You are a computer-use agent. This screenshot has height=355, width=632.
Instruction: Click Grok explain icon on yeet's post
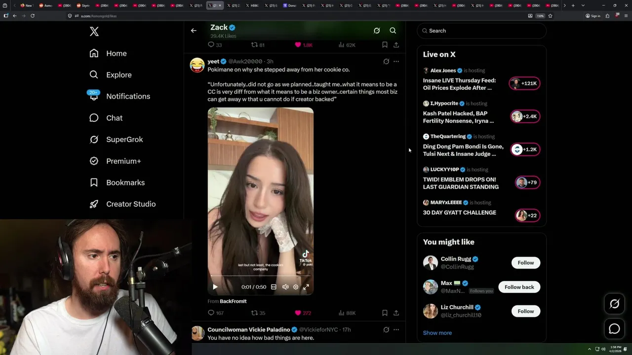tap(386, 62)
